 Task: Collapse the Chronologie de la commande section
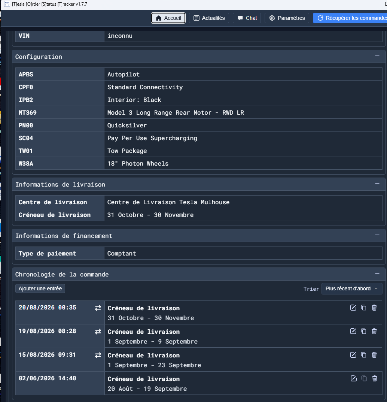coord(377,273)
